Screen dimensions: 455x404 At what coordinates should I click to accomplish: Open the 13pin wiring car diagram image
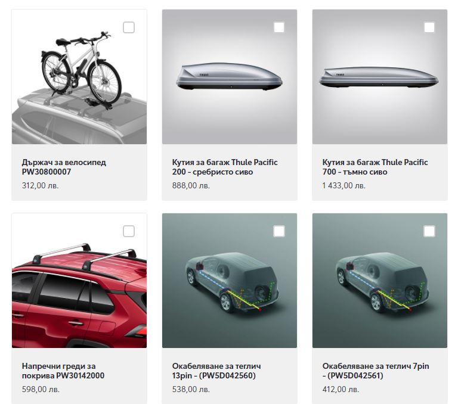(x=230, y=281)
